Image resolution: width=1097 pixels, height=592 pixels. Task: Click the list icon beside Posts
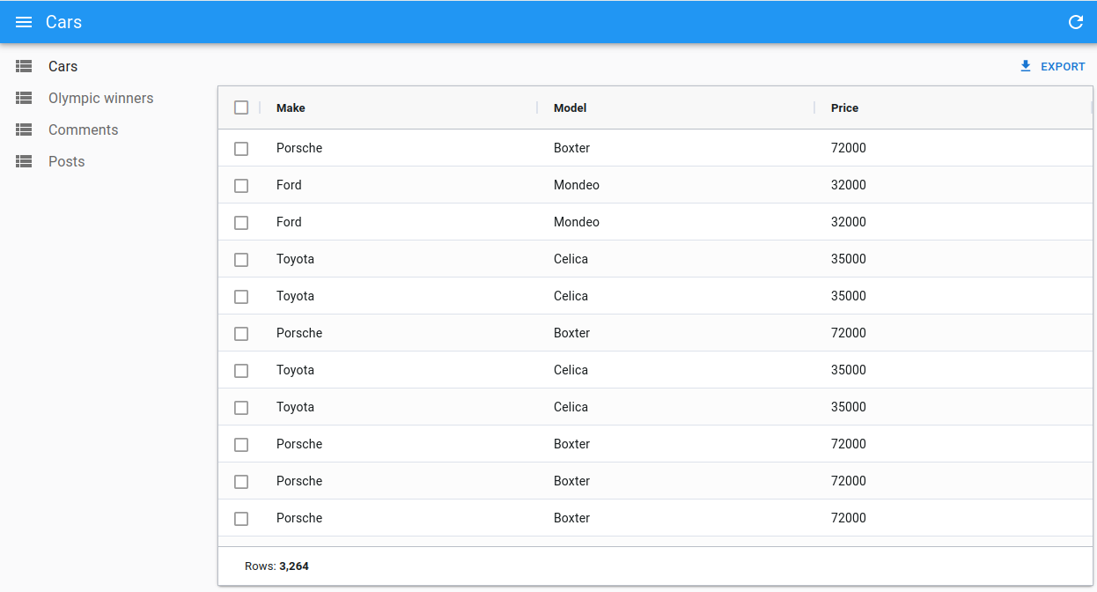pos(23,161)
